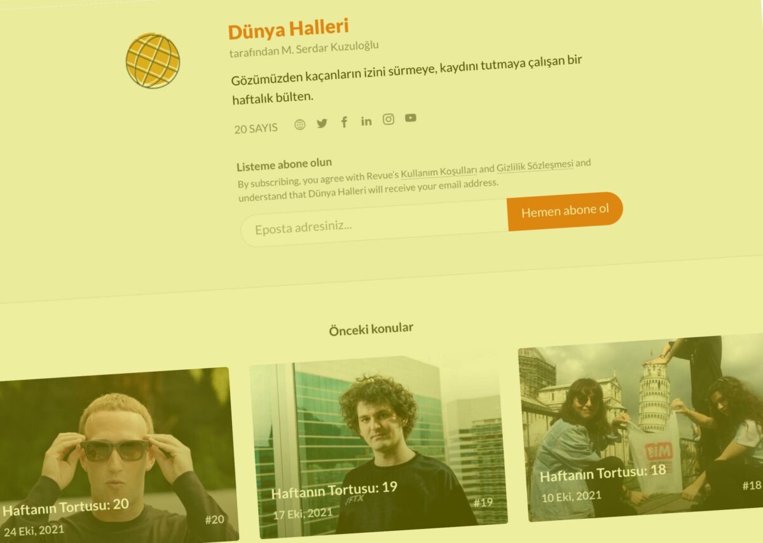The image size is (763, 543).
Task: Click the yellow globe newsletter logo
Action: click(153, 60)
